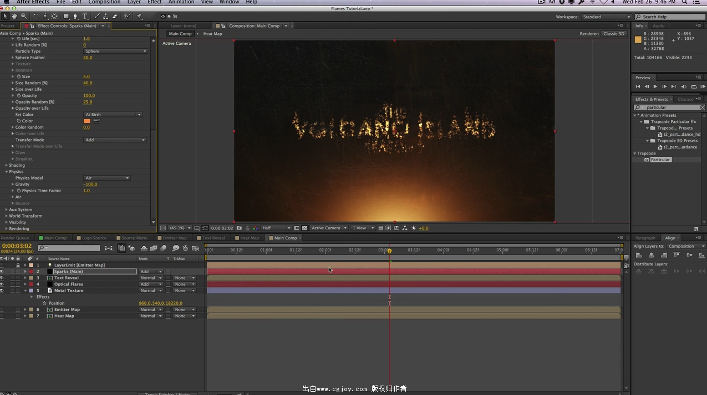Image resolution: width=707 pixels, height=395 pixels.
Task: Open Physics Model dropdown showing Air
Action: [106, 178]
